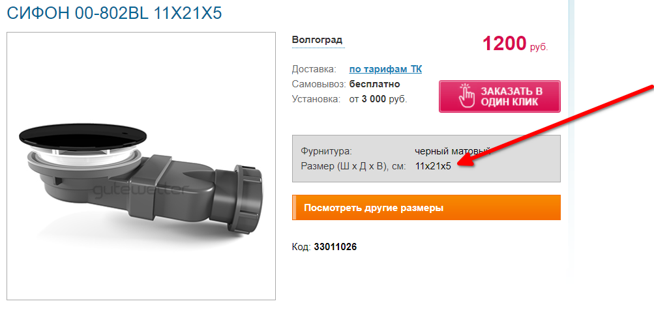Image resolution: width=654 pixels, height=312 pixels.
Task: Click the 1200 руб. price
Action: pyautogui.click(x=515, y=44)
